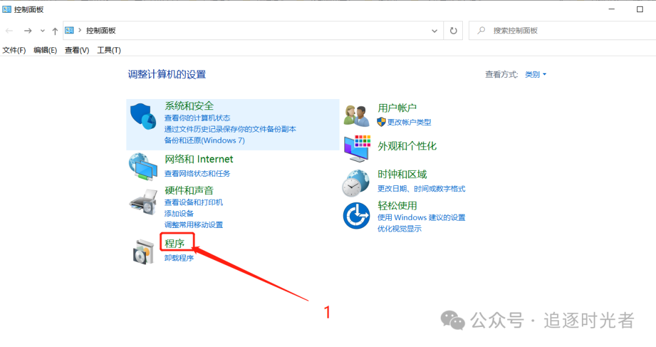Open the 类别 view-by dropdown
Image resolution: width=656 pixels, height=347 pixels.
pos(536,75)
